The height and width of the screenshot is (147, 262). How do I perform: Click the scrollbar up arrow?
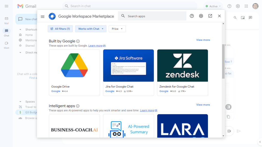coord(223,24)
